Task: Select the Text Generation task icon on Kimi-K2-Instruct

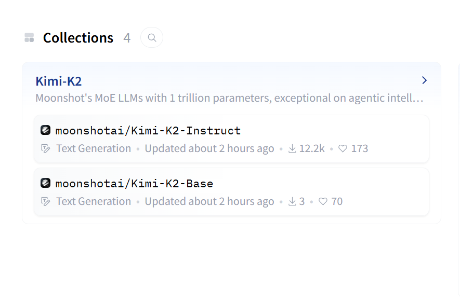Action: tap(46, 148)
